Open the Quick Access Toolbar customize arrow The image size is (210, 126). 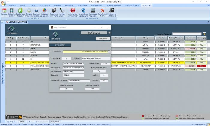pyautogui.click(x=8, y=2)
